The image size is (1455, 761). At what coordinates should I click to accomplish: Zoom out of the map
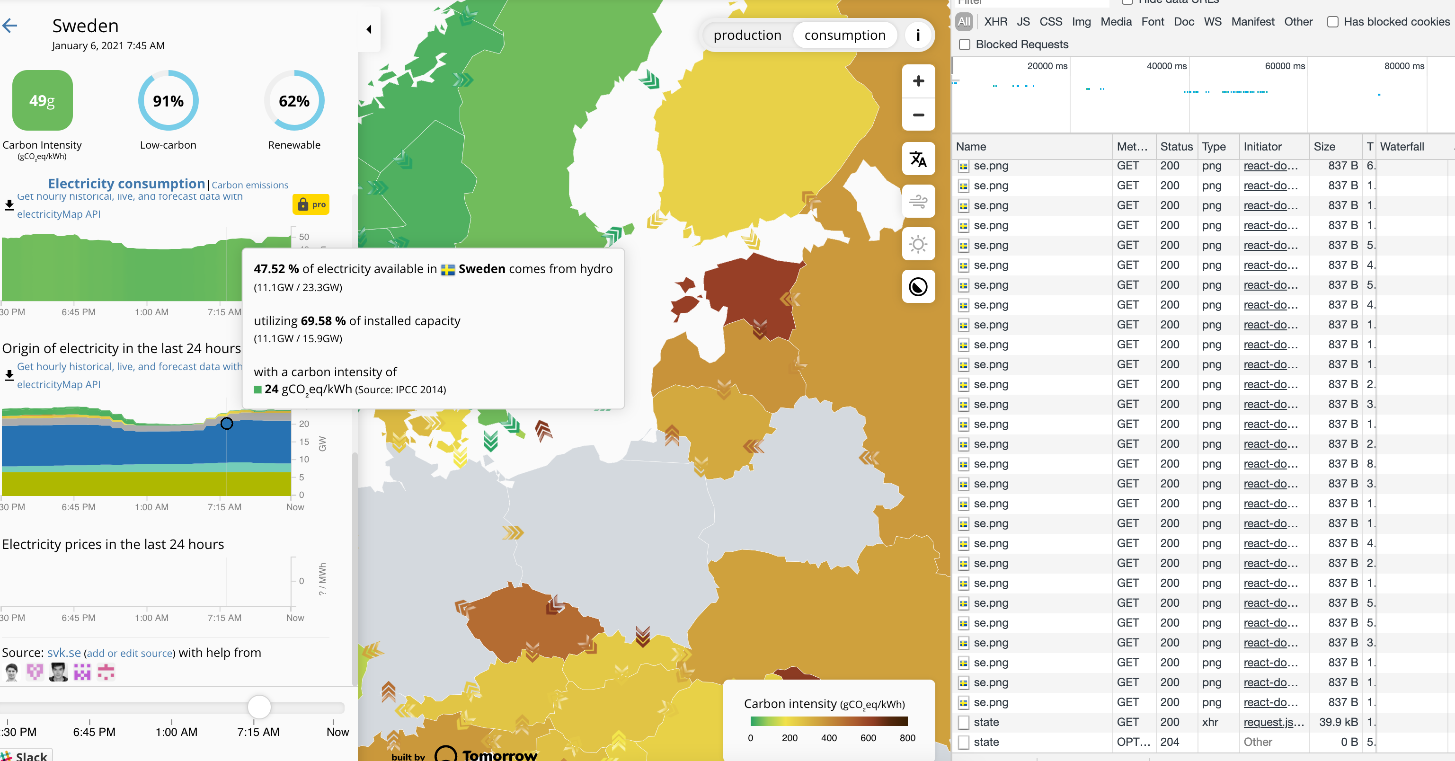pyautogui.click(x=918, y=115)
